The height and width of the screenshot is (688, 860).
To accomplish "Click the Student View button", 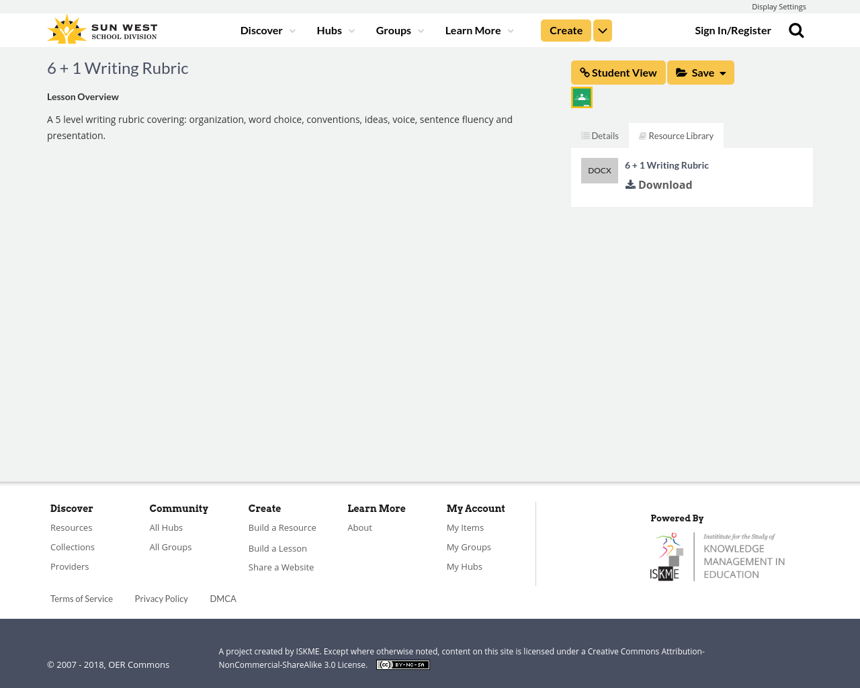I will click(618, 73).
